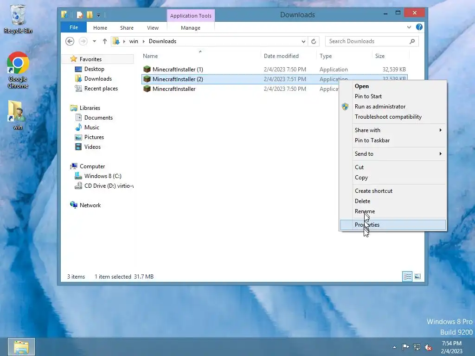Screen dimensions: 475x356
Task: Switch to Details view icon in status bar
Action: (407, 276)
